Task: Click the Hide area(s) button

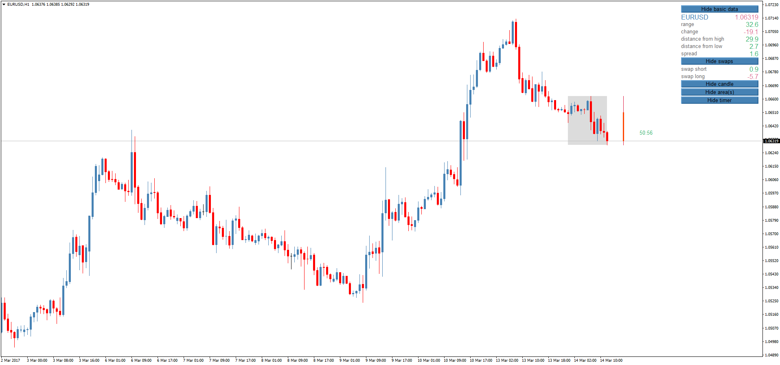Action: point(719,92)
